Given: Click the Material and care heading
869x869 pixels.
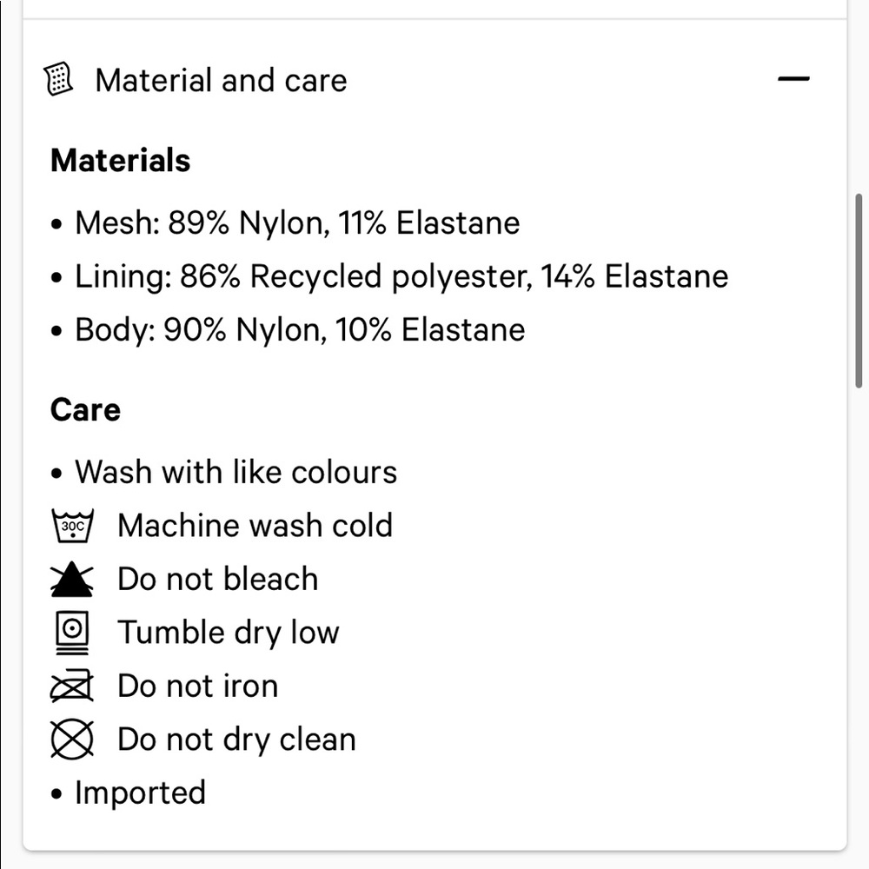Looking at the screenshot, I should [221, 81].
